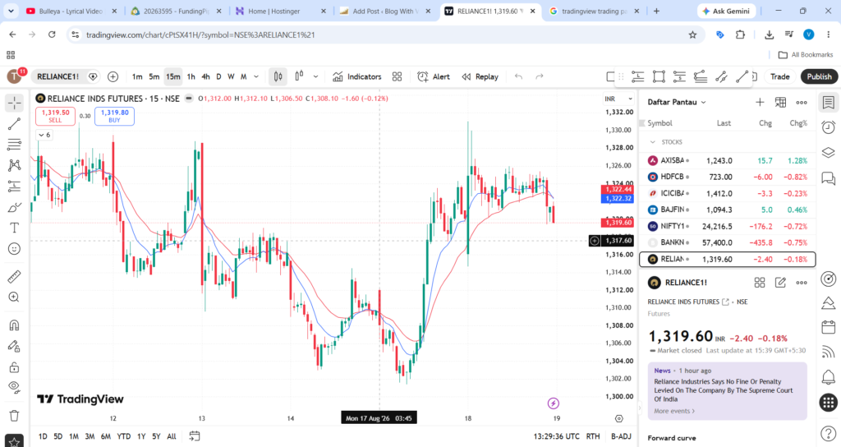This screenshot has height=447, width=841.
Task: Click the red SELL 1,319.50 price box
Action: (x=55, y=116)
